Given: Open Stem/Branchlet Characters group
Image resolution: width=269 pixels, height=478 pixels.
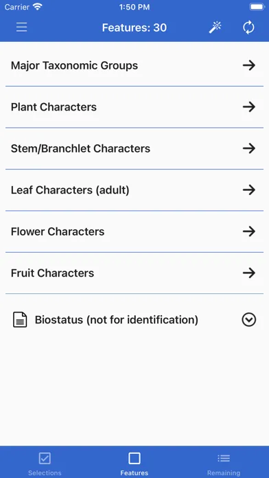Looking at the screenshot, I should point(134,148).
